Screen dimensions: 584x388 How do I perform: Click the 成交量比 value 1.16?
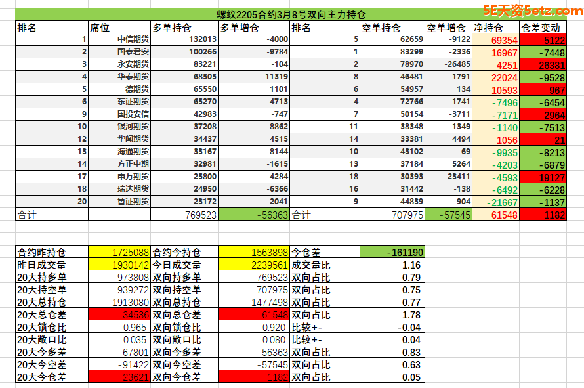pyautogui.click(x=392, y=265)
